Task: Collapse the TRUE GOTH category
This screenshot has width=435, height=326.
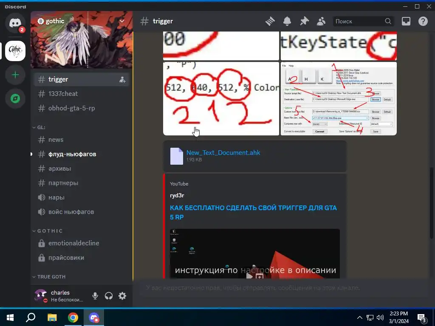Action: [x=49, y=277]
